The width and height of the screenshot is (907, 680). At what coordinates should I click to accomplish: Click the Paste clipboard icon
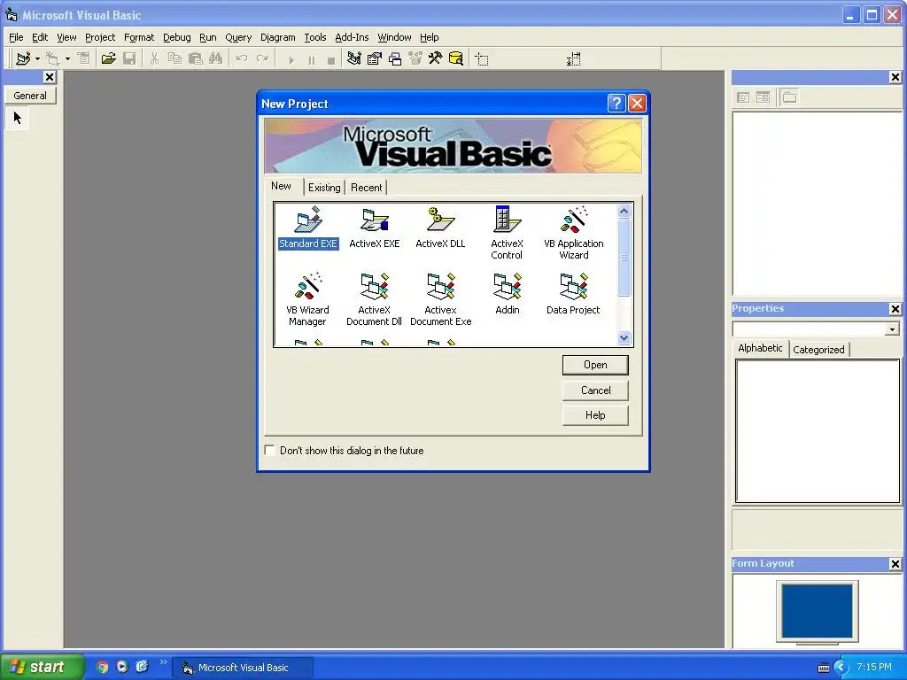click(196, 58)
